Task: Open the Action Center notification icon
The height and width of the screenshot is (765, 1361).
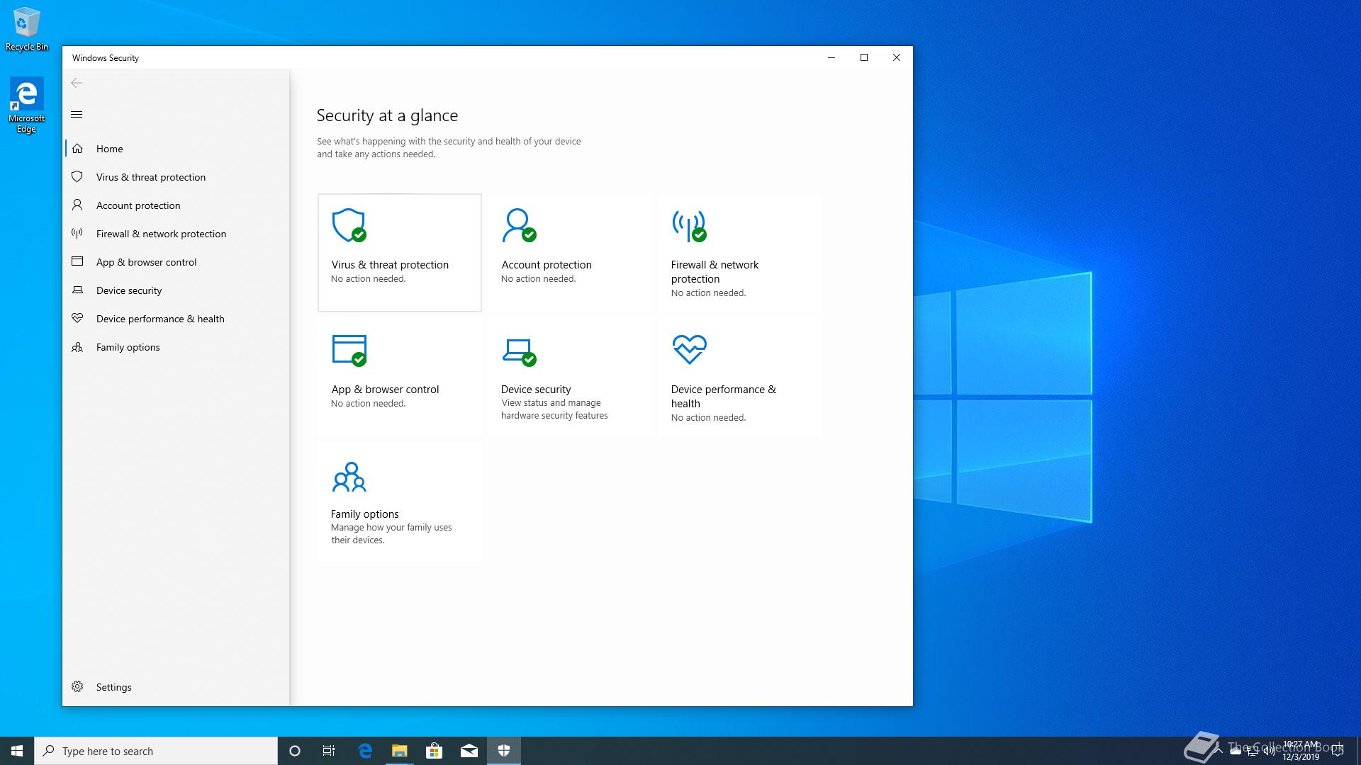Action: pyautogui.click(x=1338, y=752)
